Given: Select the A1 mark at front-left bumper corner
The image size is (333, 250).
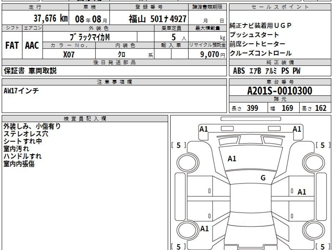Looking at the screenshot, I should [204, 129].
